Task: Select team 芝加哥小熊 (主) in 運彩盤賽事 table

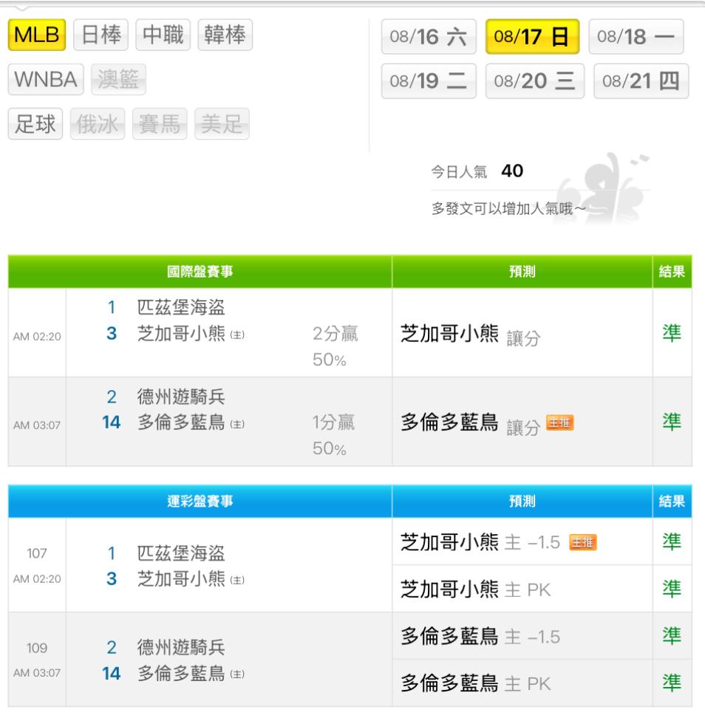Action: click(191, 579)
